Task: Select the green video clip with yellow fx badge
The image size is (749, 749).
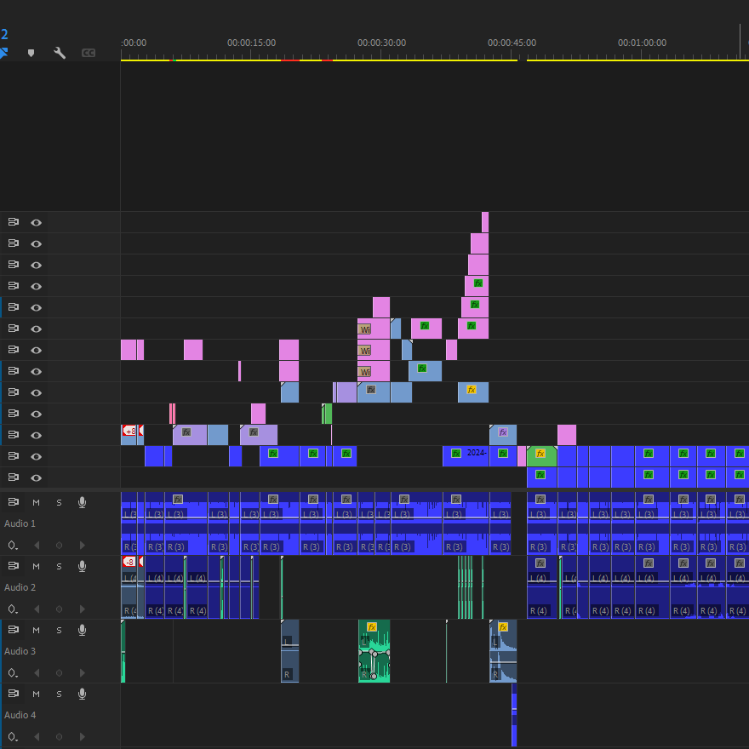Action: [x=541, y=456]
